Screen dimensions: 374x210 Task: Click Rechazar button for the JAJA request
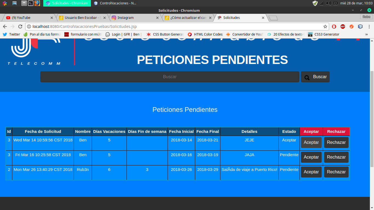click(336, 157)
